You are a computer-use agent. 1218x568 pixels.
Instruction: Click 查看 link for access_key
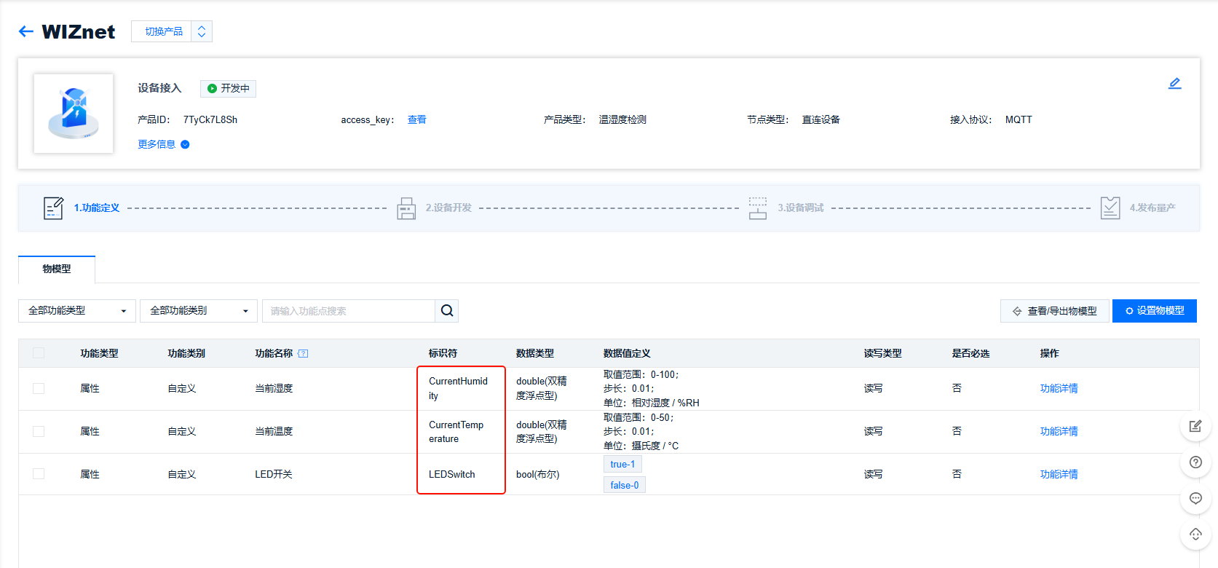tap(416, 119)
